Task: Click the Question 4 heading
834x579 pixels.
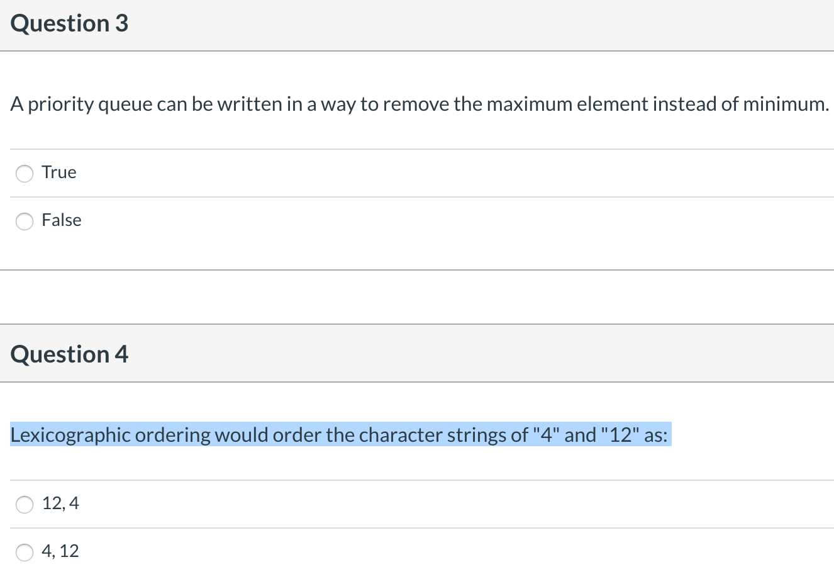Action: tap(69, 354)
